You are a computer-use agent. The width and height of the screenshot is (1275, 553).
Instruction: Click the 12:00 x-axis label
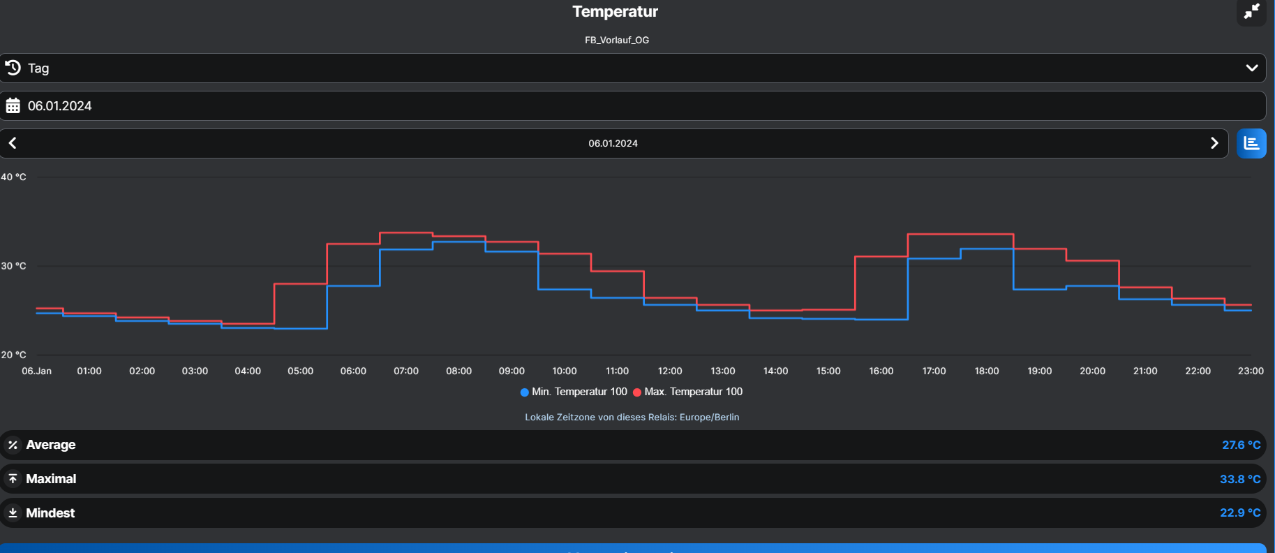670,371
